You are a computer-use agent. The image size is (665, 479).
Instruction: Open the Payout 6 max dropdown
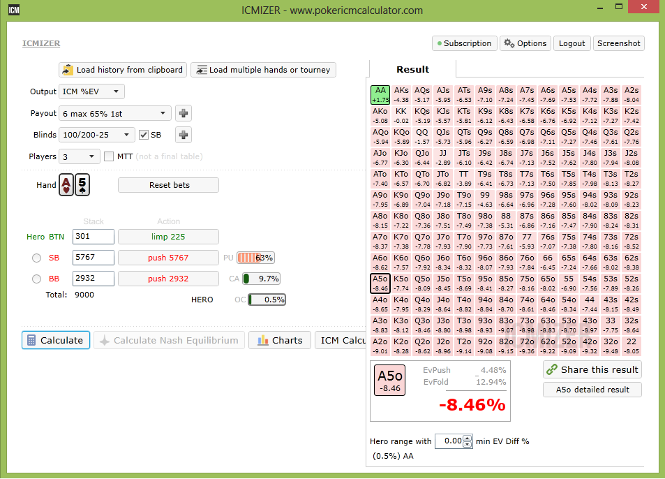click(x=115, y=114)
